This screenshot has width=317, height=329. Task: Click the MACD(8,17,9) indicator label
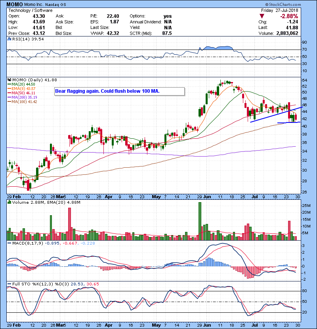[27, 243]
